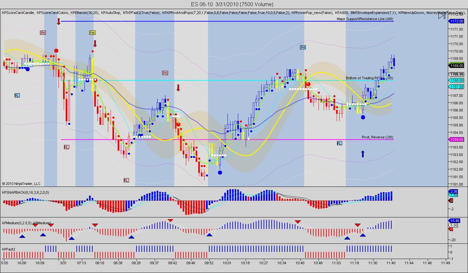The height and width of the screenshot is (273, 468).
Task: Click the KPSNAPBACK(8,16,3,8,2,0,0) indicator label
Action: [25, 192]
